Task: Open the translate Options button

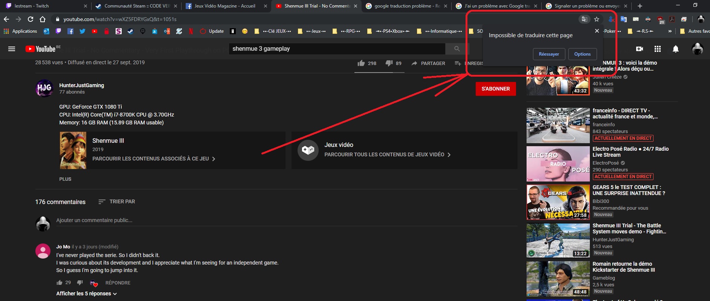Action: coord(582,54)
